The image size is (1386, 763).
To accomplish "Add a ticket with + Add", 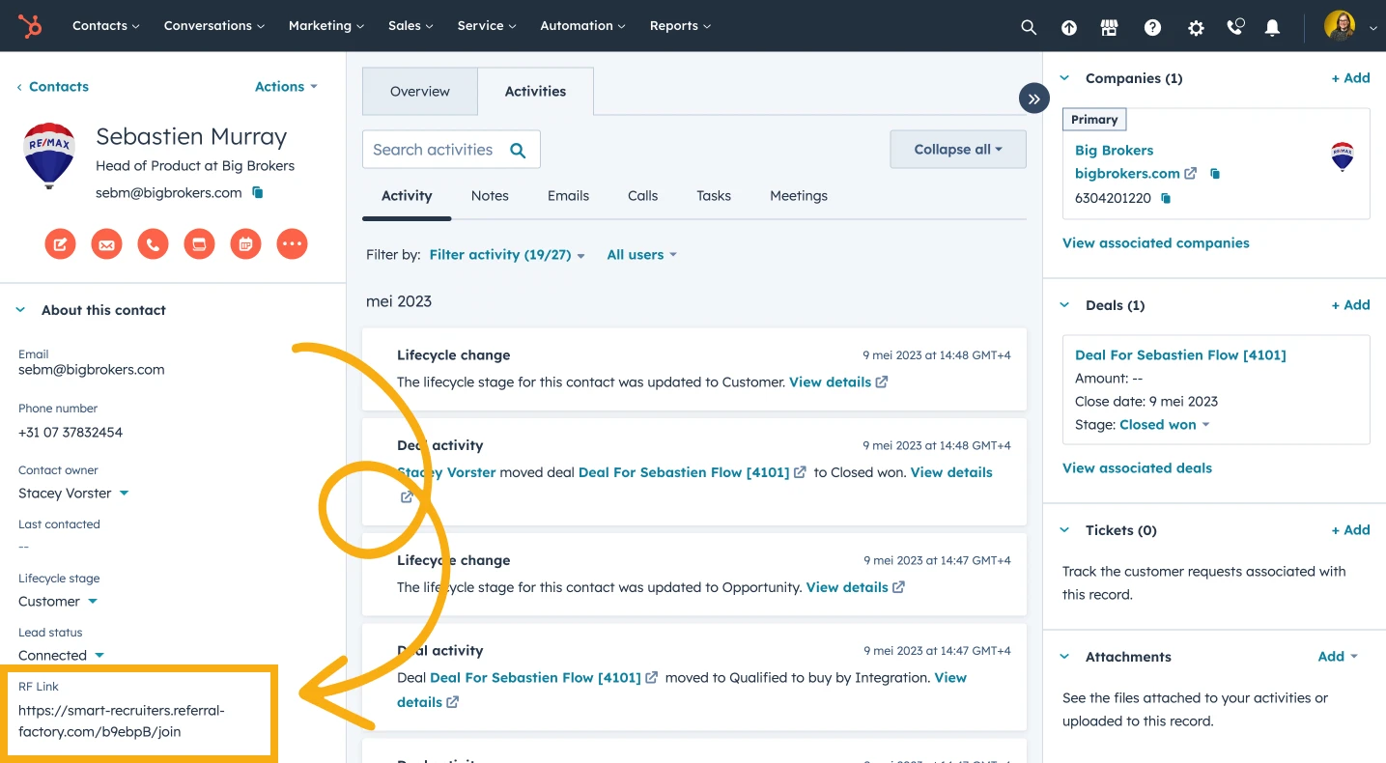I will pyautogui.click(x=1350, y=530).
